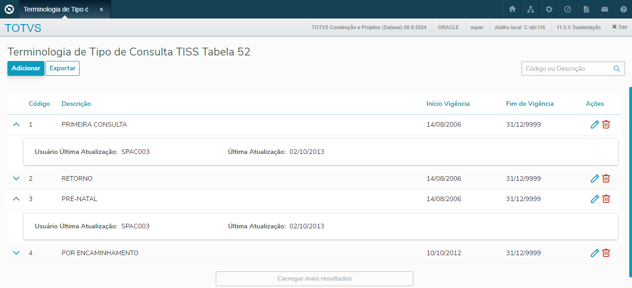This screenshot has height=288, width=632.
Task: Click the page title heading
Action: click(x=129, y=52)
